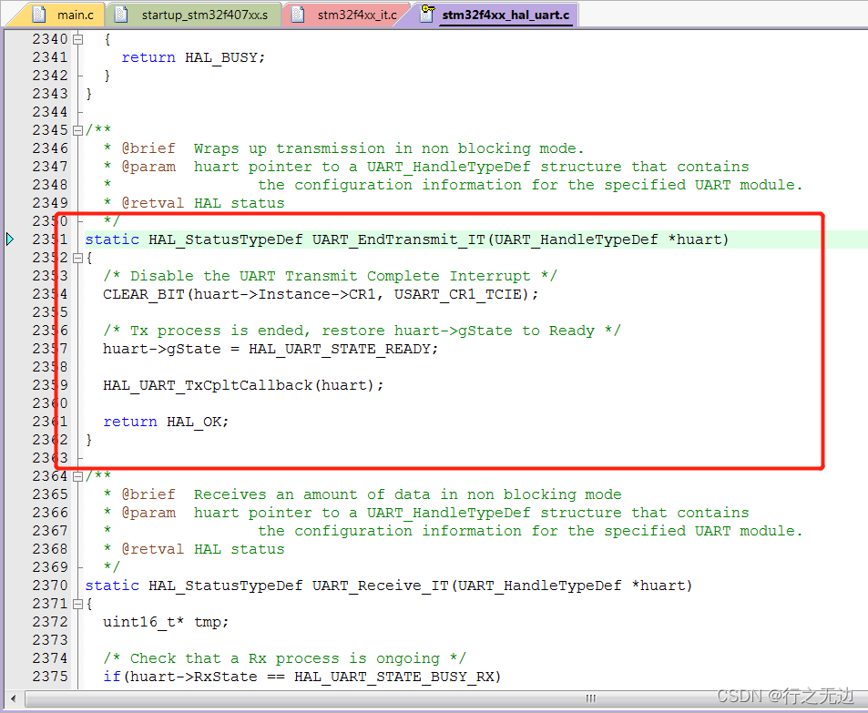Click 'return HAL_OK;' statement

click(166, 422)
